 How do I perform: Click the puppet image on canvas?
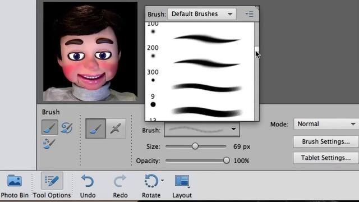[x=90, y=52]
